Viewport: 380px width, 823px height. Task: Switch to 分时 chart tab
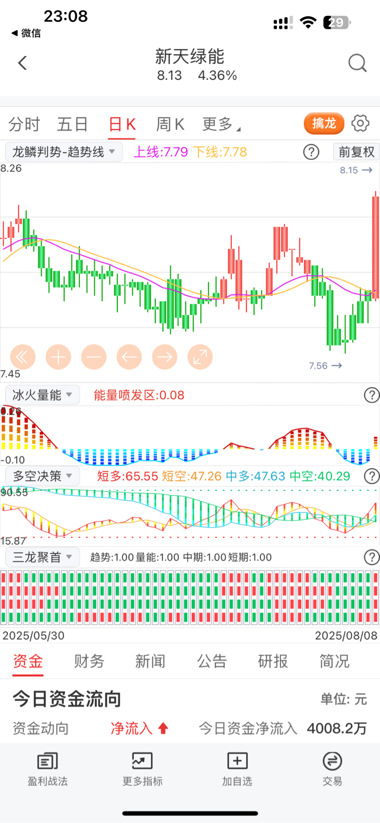[24, 124]
